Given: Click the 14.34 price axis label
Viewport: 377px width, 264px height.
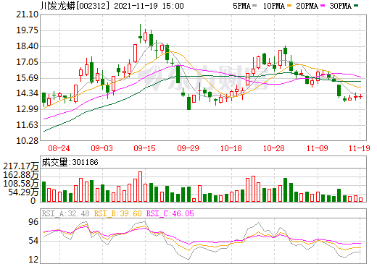Looking at the screenshot, I should click(27, 93).
